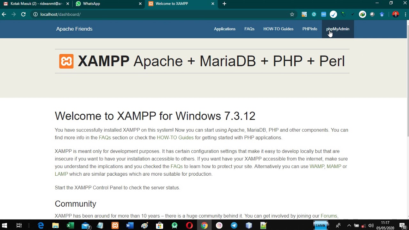Open Excel from the taskbar
409x230 pixels.
(x=70, y=226)
